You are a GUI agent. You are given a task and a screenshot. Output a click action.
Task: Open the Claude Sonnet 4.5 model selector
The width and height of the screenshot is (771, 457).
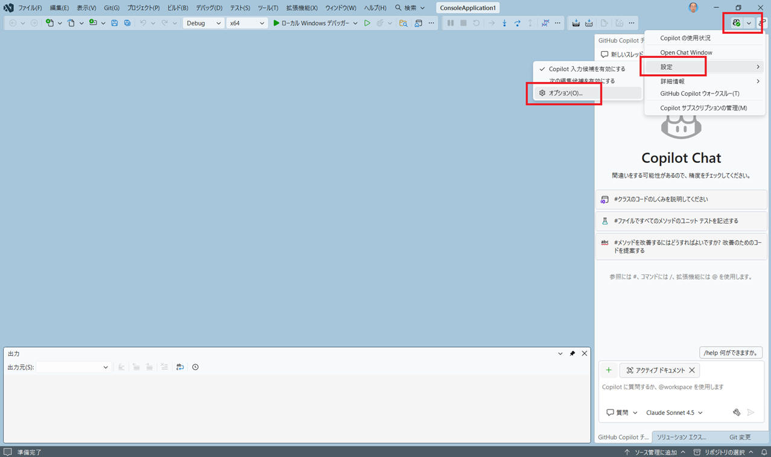[673, 412]
